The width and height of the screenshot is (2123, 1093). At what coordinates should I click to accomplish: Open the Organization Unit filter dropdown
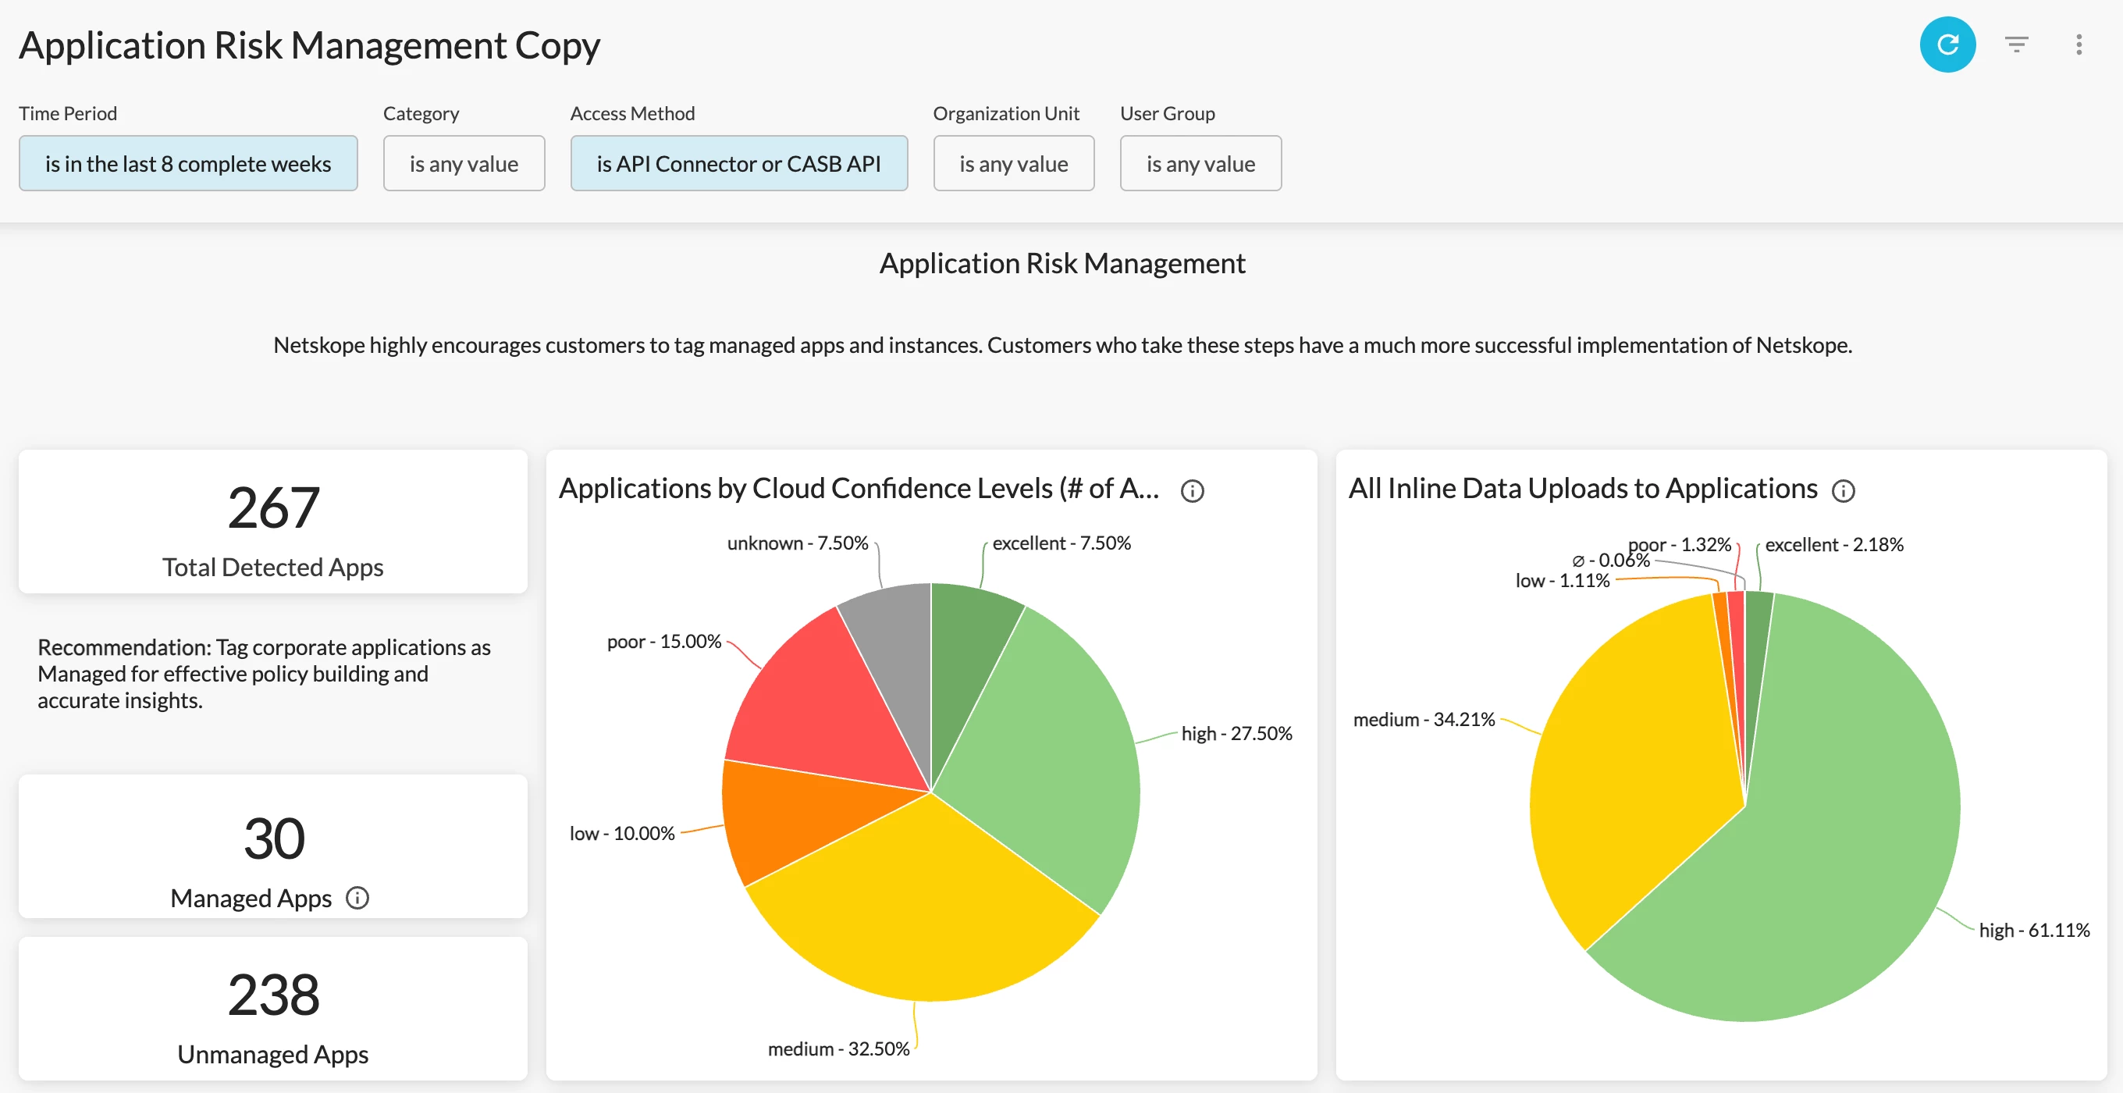point(1013,163)
